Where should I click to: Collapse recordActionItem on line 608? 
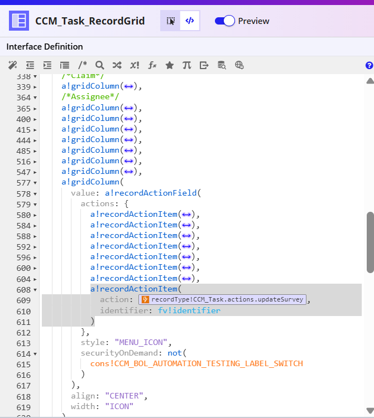click(x=35, y=290)
